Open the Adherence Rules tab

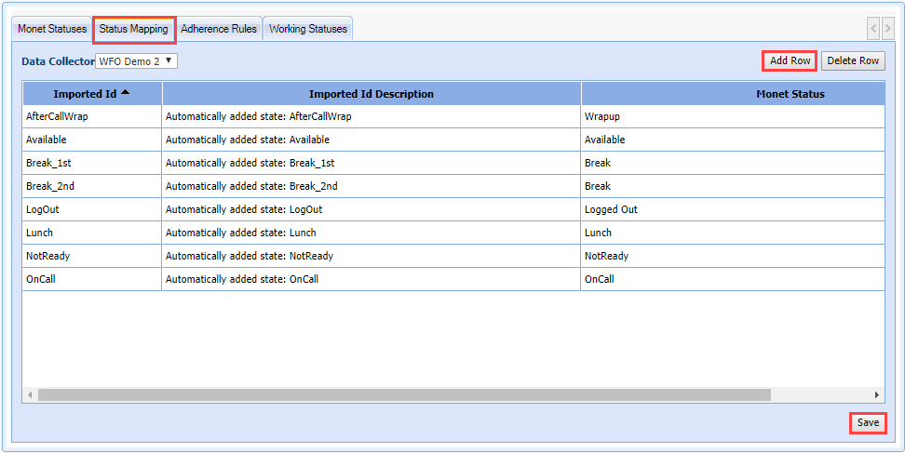pos(219,29)
